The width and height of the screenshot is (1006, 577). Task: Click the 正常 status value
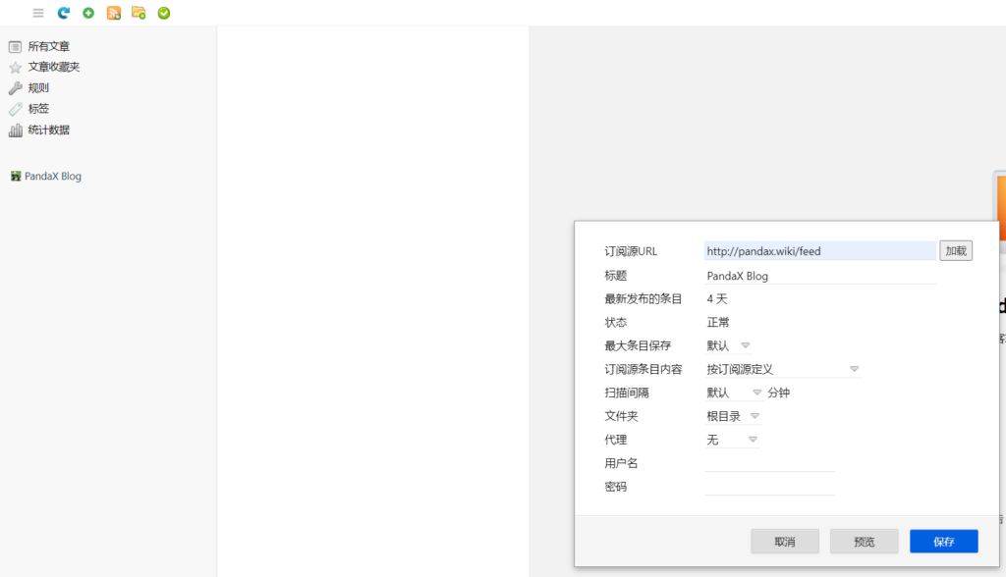click(x=718, y=322)
